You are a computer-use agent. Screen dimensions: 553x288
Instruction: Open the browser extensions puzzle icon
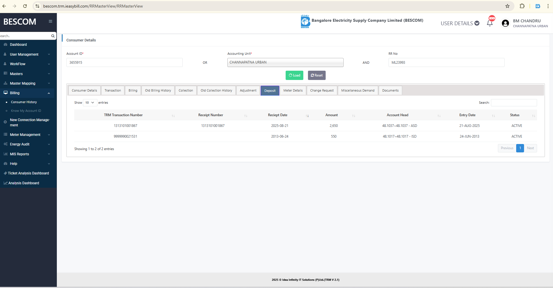point(522,6)
